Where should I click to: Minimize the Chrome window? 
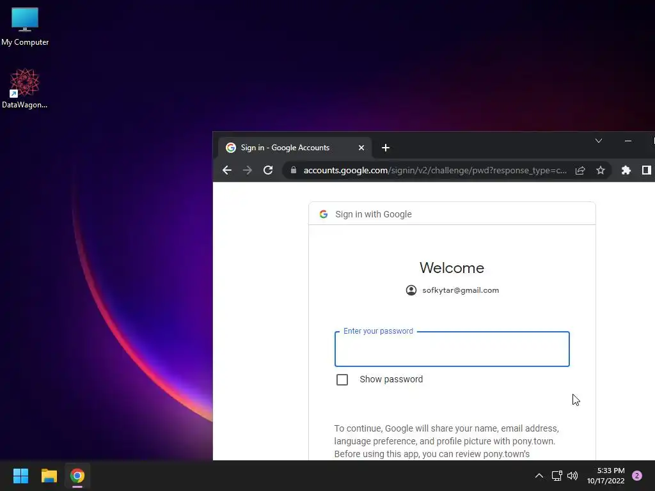(x=628, y=141)
